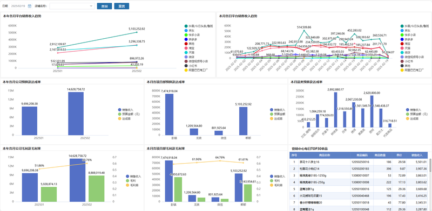Click the 2,620,800.00 bar in category budget chart

click(x=372, y=111)
